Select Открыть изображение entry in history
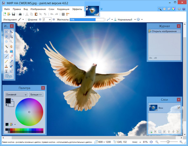This screenshot has width=188, height=146. pyautogui.click(x=164, y=31)
